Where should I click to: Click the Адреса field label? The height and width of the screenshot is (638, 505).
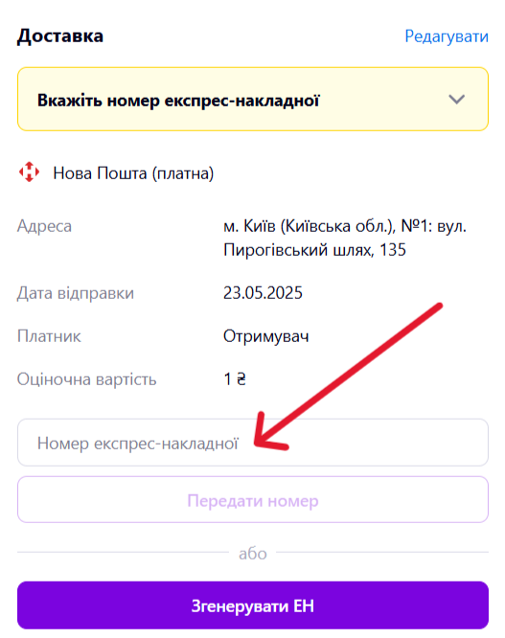pos(44,226)
